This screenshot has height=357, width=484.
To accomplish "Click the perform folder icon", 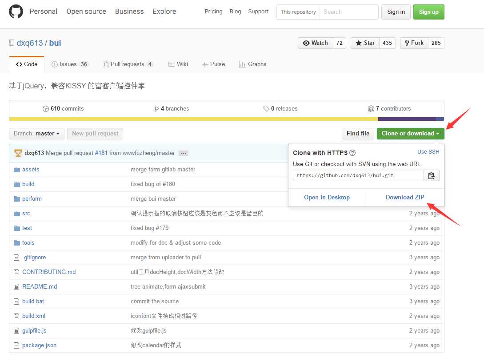I will tap(17, 199).
